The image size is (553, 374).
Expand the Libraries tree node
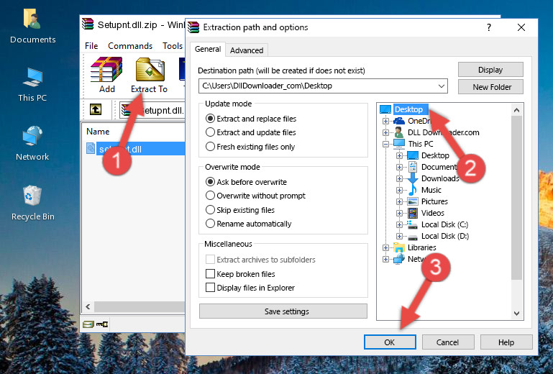click(385, 247)
